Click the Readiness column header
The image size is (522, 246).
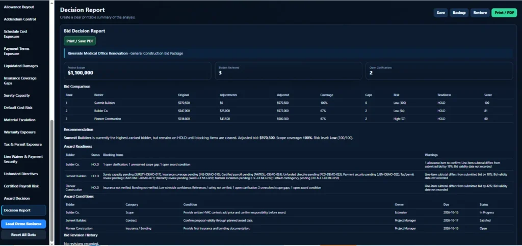point(444,95)
